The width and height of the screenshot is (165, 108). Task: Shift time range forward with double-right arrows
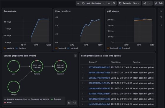(x=109, y=3)
